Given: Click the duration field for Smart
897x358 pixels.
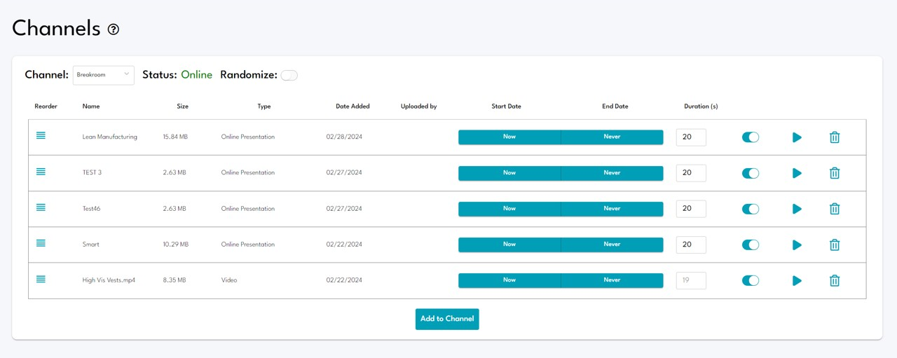Looking at the screenshot, I should coord(690,245).
